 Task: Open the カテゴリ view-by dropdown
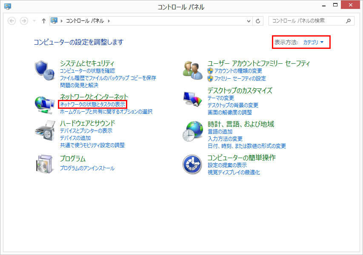coord(313,42)
